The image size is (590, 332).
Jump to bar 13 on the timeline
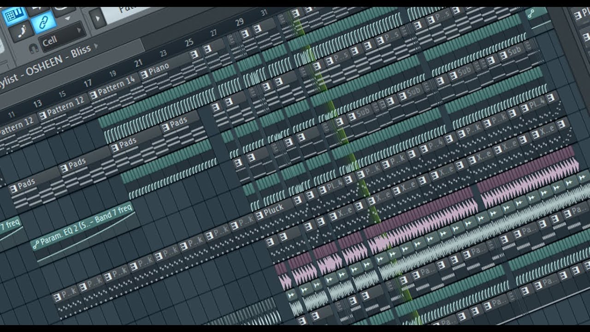37,103
